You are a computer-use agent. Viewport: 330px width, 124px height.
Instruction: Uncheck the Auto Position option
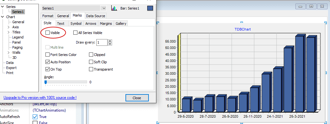click(x=48, y=62)
